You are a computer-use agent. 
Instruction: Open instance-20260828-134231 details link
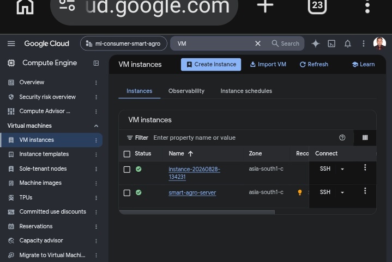pyautogui.click(x=194, y=173)
